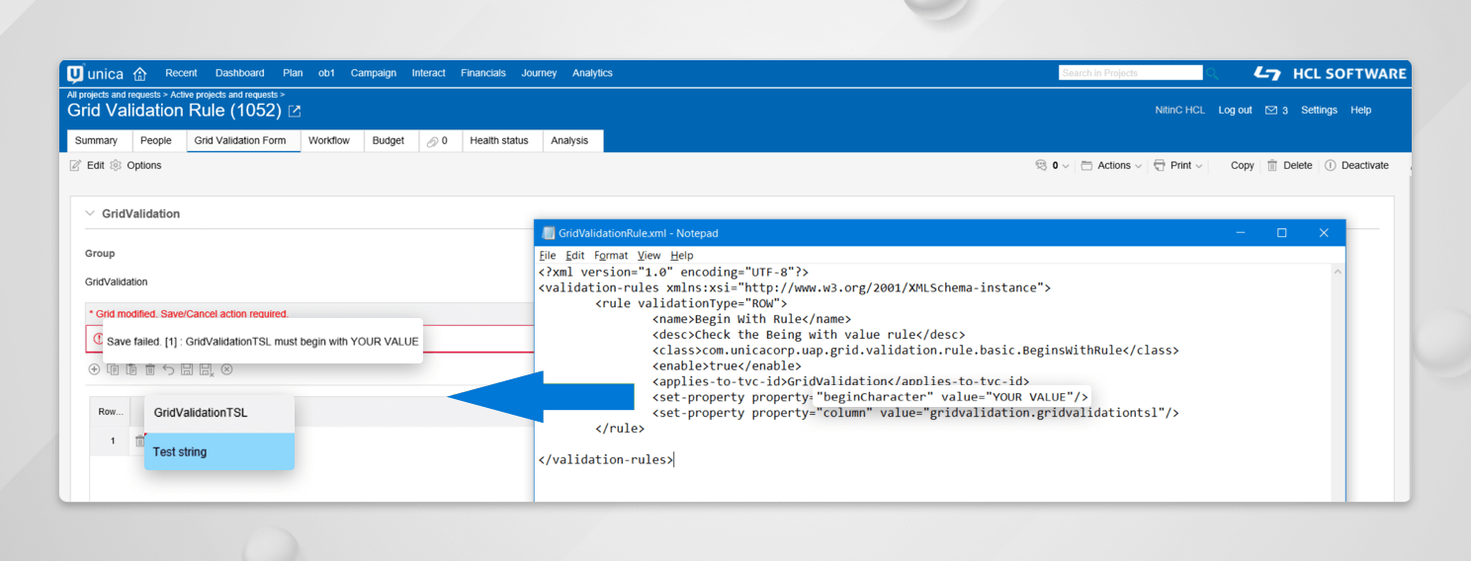Click the Search in Projects field
The width and height of the screenshot is (1471, 561).
pos(1129,73)
